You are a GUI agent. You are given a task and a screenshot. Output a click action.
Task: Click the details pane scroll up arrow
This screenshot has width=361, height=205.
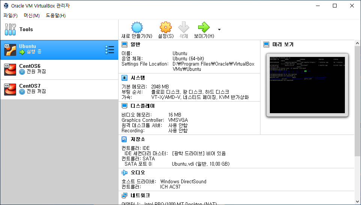click(357, 43)
